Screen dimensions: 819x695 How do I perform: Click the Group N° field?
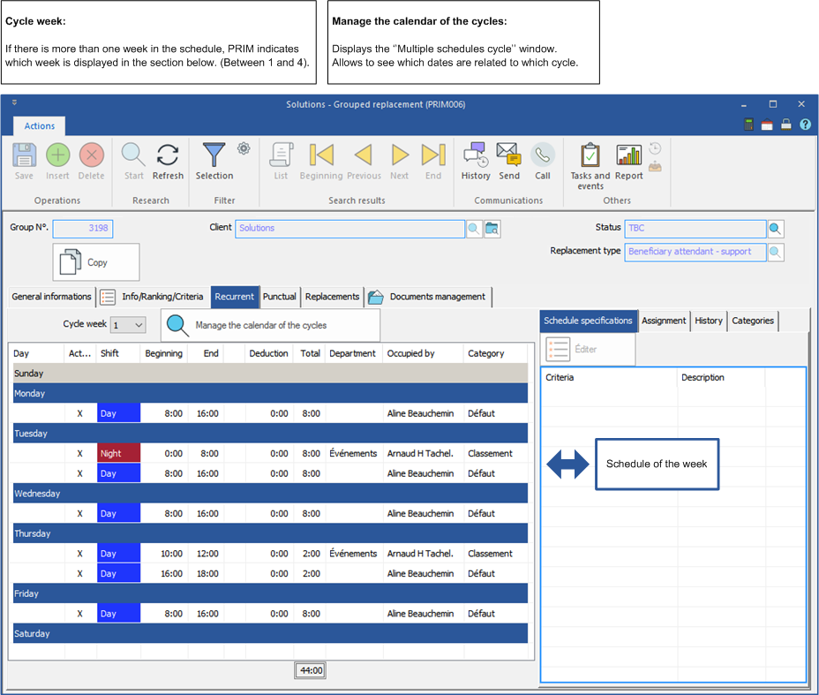click(x=83, y=229)
